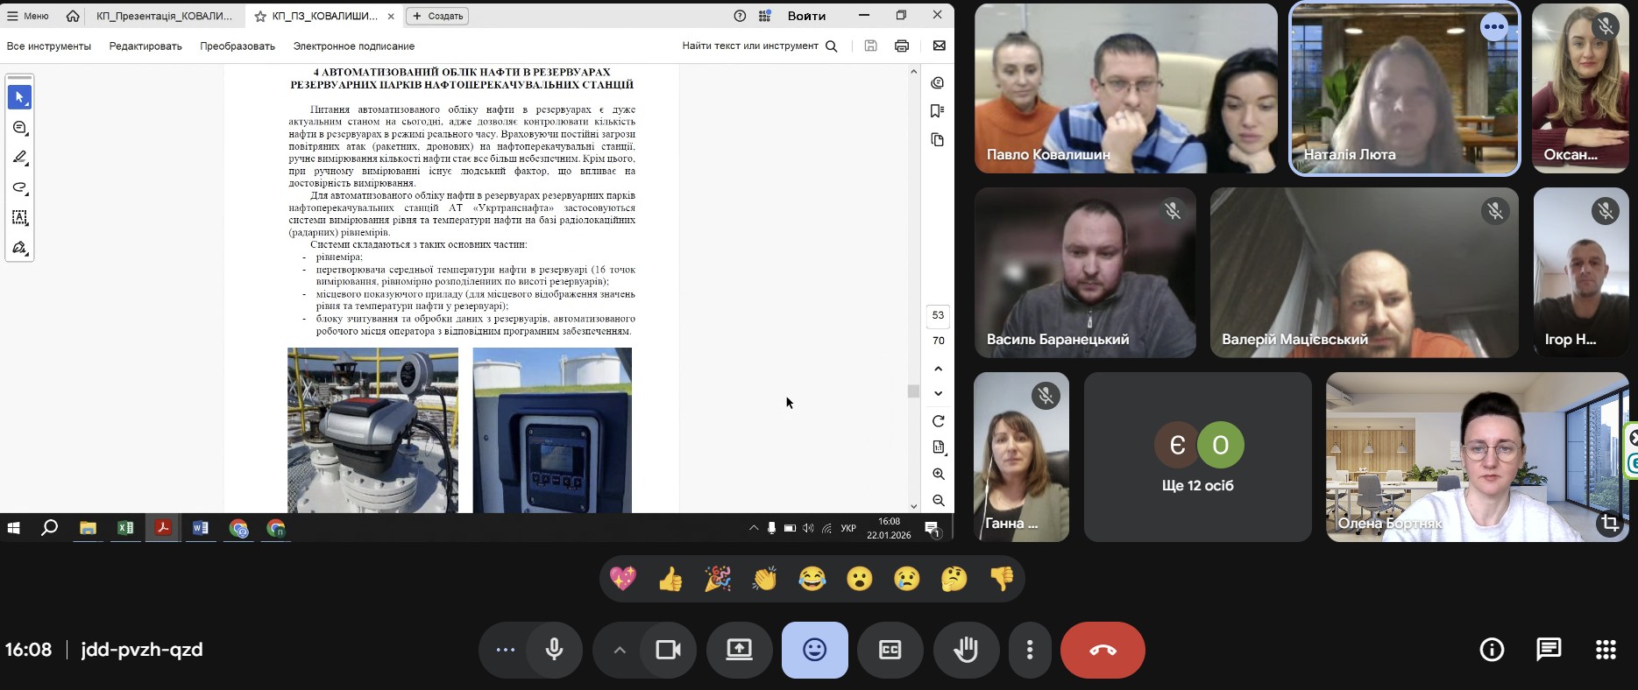This screenshot has height=690, width=1638.
Task: Open the Acrobat apps grid icon
Action: tap(765, 16)
